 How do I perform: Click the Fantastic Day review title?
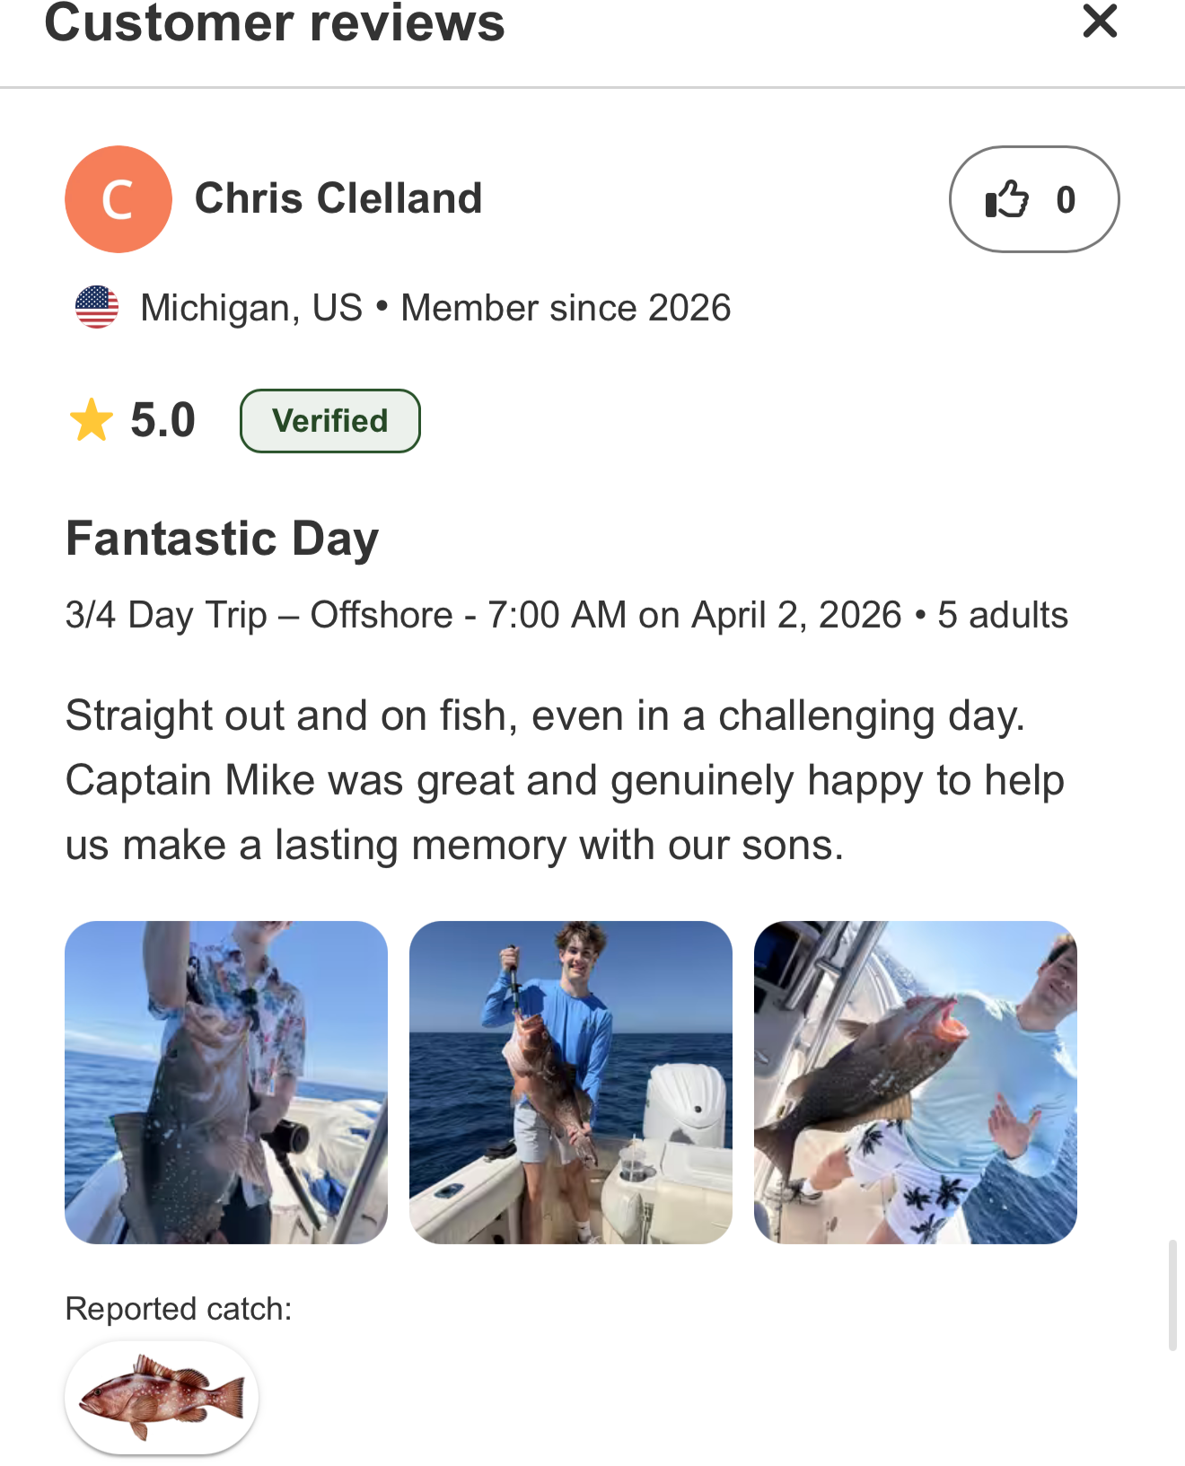point(223,539)
